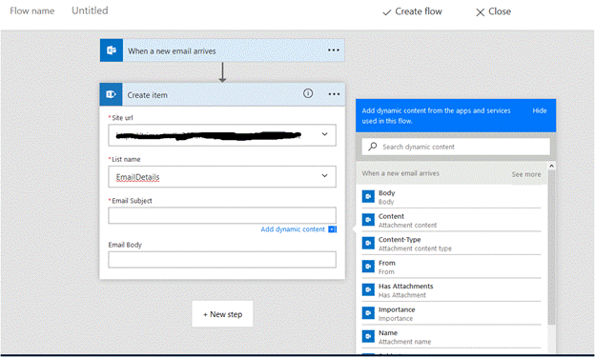Click the Flow name label
This screenshot has width=595, height=357.
(32, 11)
